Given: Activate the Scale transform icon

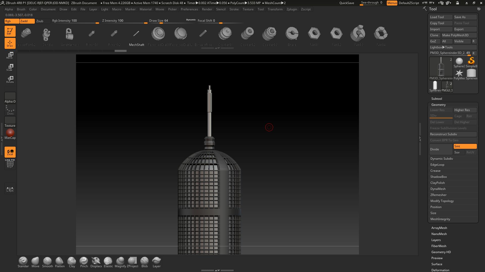Looking at the screenshot, I should (10, 67).
